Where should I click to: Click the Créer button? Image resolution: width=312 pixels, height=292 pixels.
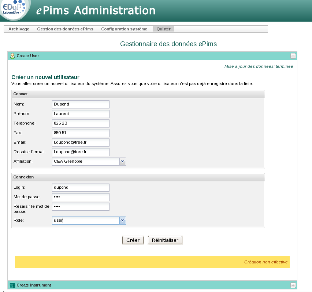[x=133, y=240]
